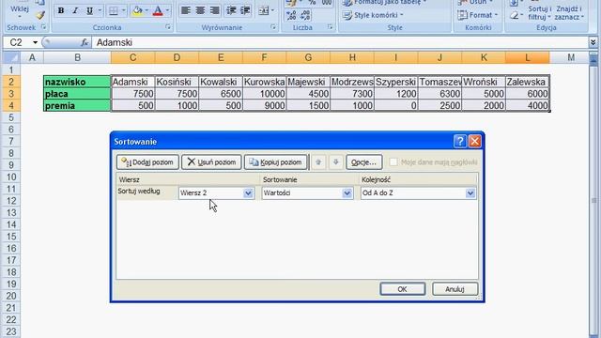
Task: Expand the borders dropdown arrow
Action: click(x=123, y=10)
